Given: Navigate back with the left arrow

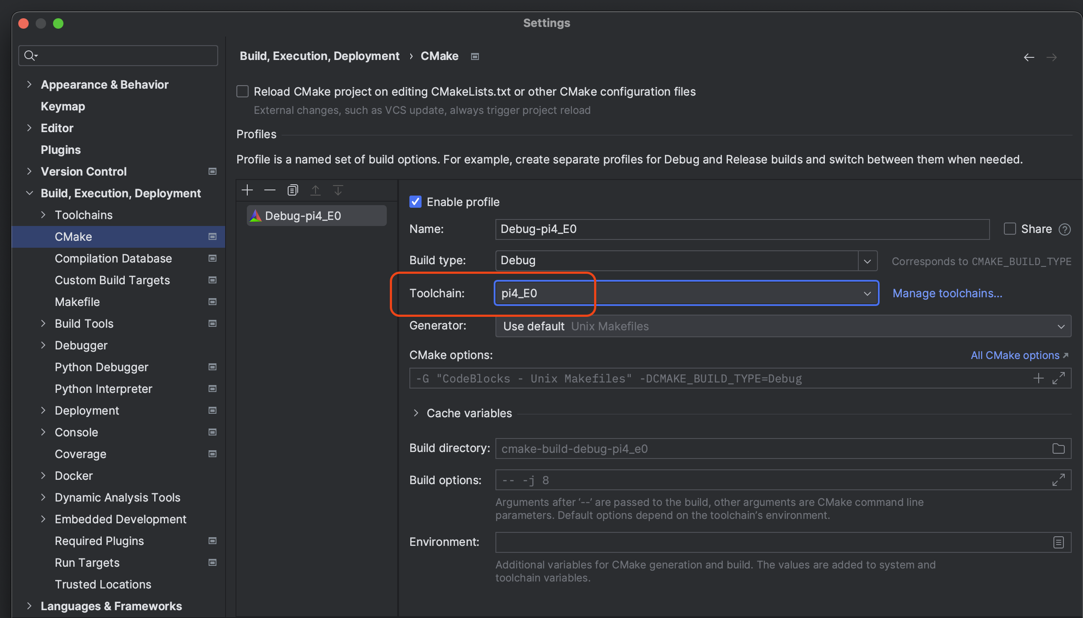Looking at the screenshot, I should pyautogui.click(x=1029, y=57).
